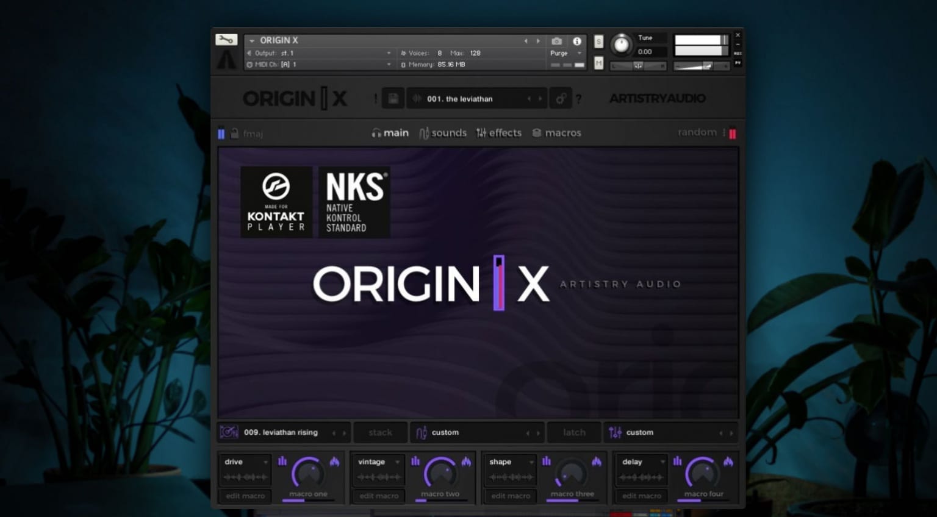Click the save preset floppy disk icon

393,99
